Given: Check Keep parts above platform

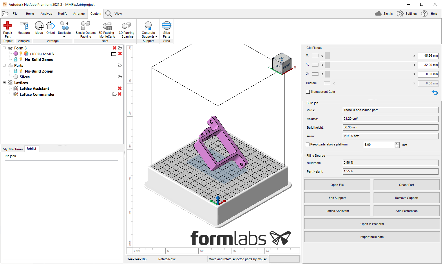Looking at the screenshot, I should click(x=308, y=144).
